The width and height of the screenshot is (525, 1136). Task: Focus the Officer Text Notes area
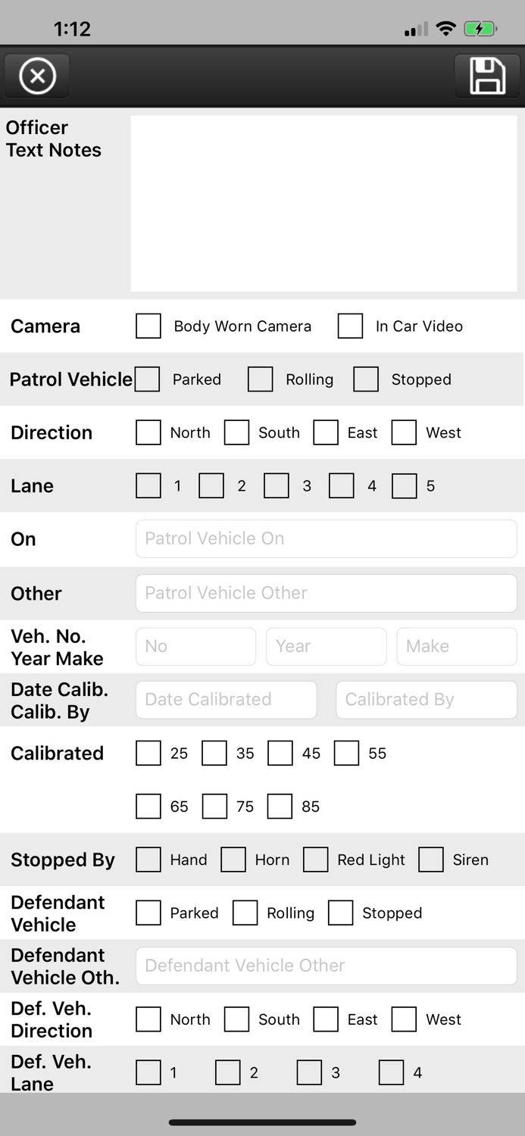(323, 204)
